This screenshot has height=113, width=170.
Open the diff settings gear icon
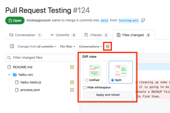[x=107, y=46]
